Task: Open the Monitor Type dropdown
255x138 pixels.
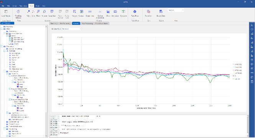Action: click(x=72, y=29)
